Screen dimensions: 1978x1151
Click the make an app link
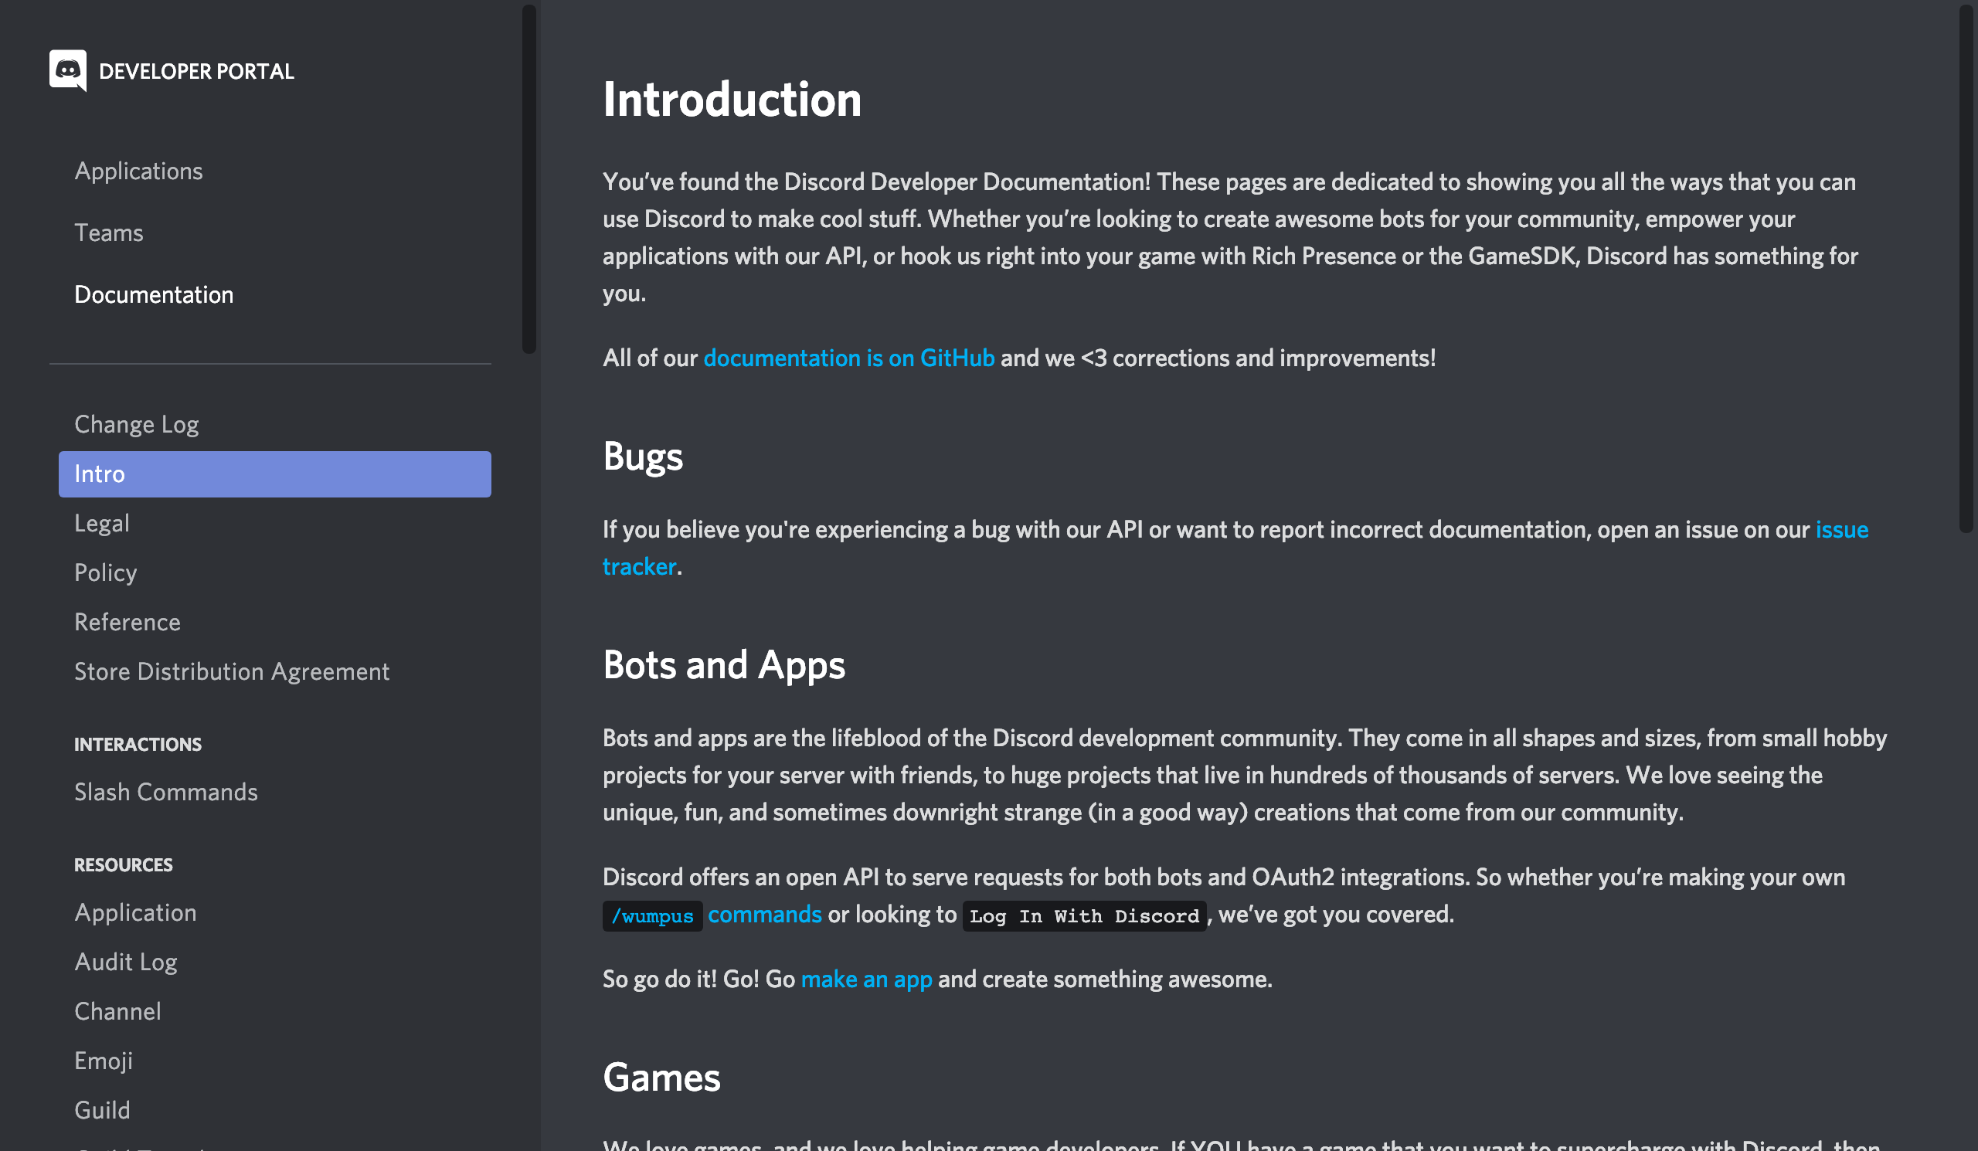click(865, 977)
